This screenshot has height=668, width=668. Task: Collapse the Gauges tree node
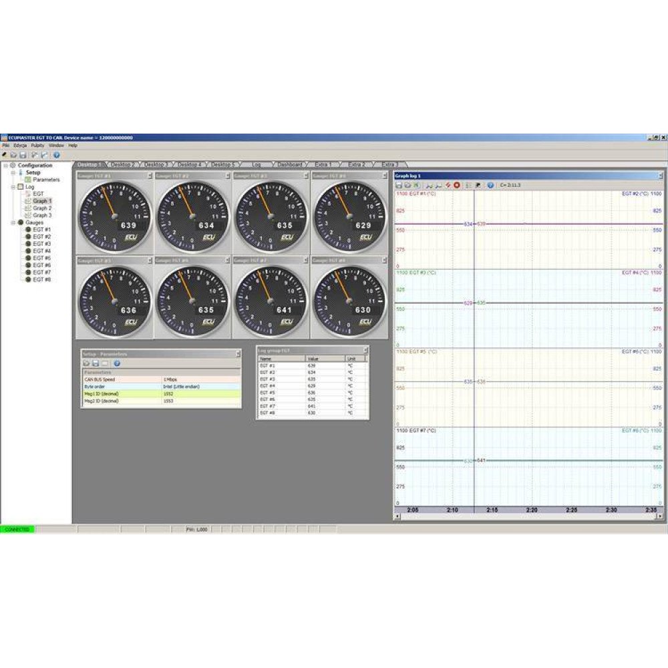coord(13,222)
